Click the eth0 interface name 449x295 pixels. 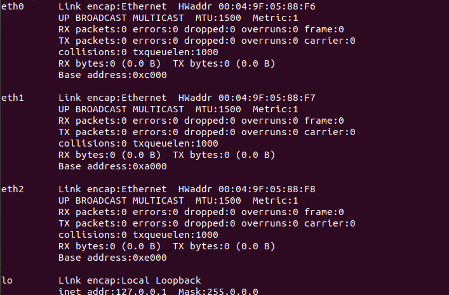tap(13, 6)
